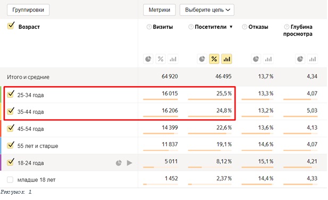Image resolution: width=328 pixels, height=200 pixels.
Task: Click the Возраст column label
Action: point(29,27)
